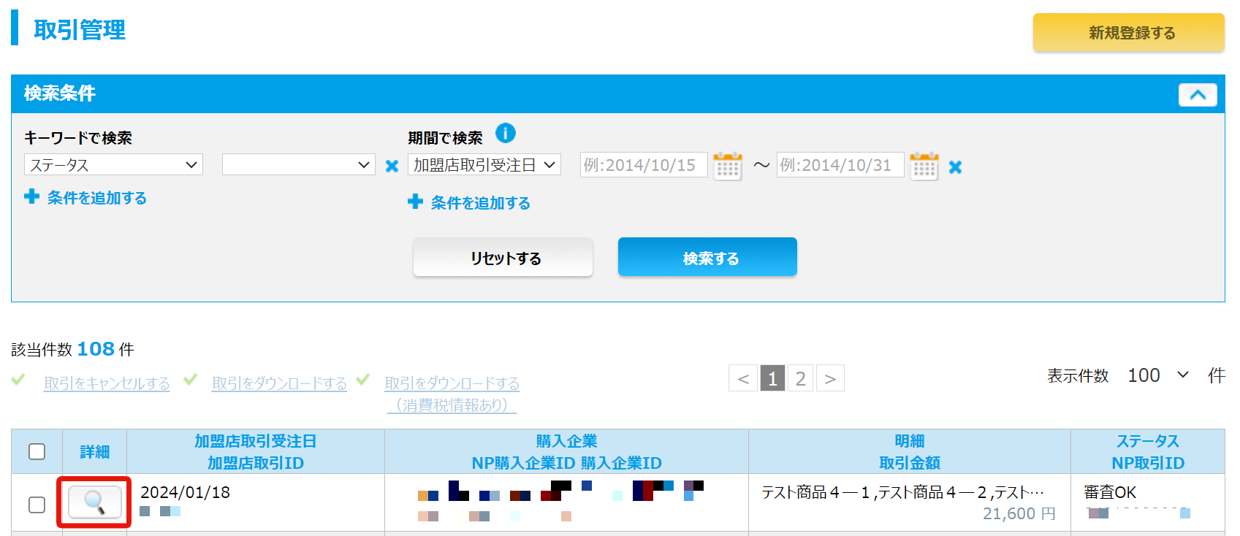Change the 表示件数 100 dropdown
This screenshot has height=536, width=1240.
(1158, 375)
